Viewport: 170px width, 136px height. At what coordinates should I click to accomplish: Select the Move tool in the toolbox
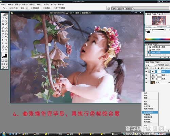point(6,18)
